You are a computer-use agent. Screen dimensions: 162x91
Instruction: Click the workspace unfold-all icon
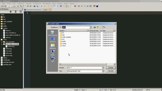coord(11,12)
